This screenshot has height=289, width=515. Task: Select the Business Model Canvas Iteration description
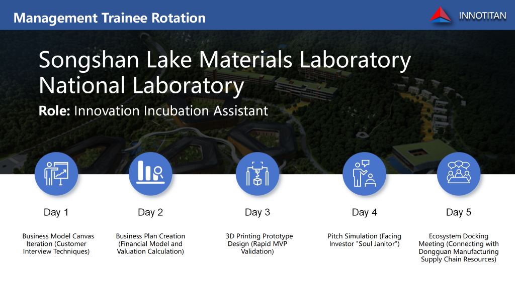click(x=58, y=244)
